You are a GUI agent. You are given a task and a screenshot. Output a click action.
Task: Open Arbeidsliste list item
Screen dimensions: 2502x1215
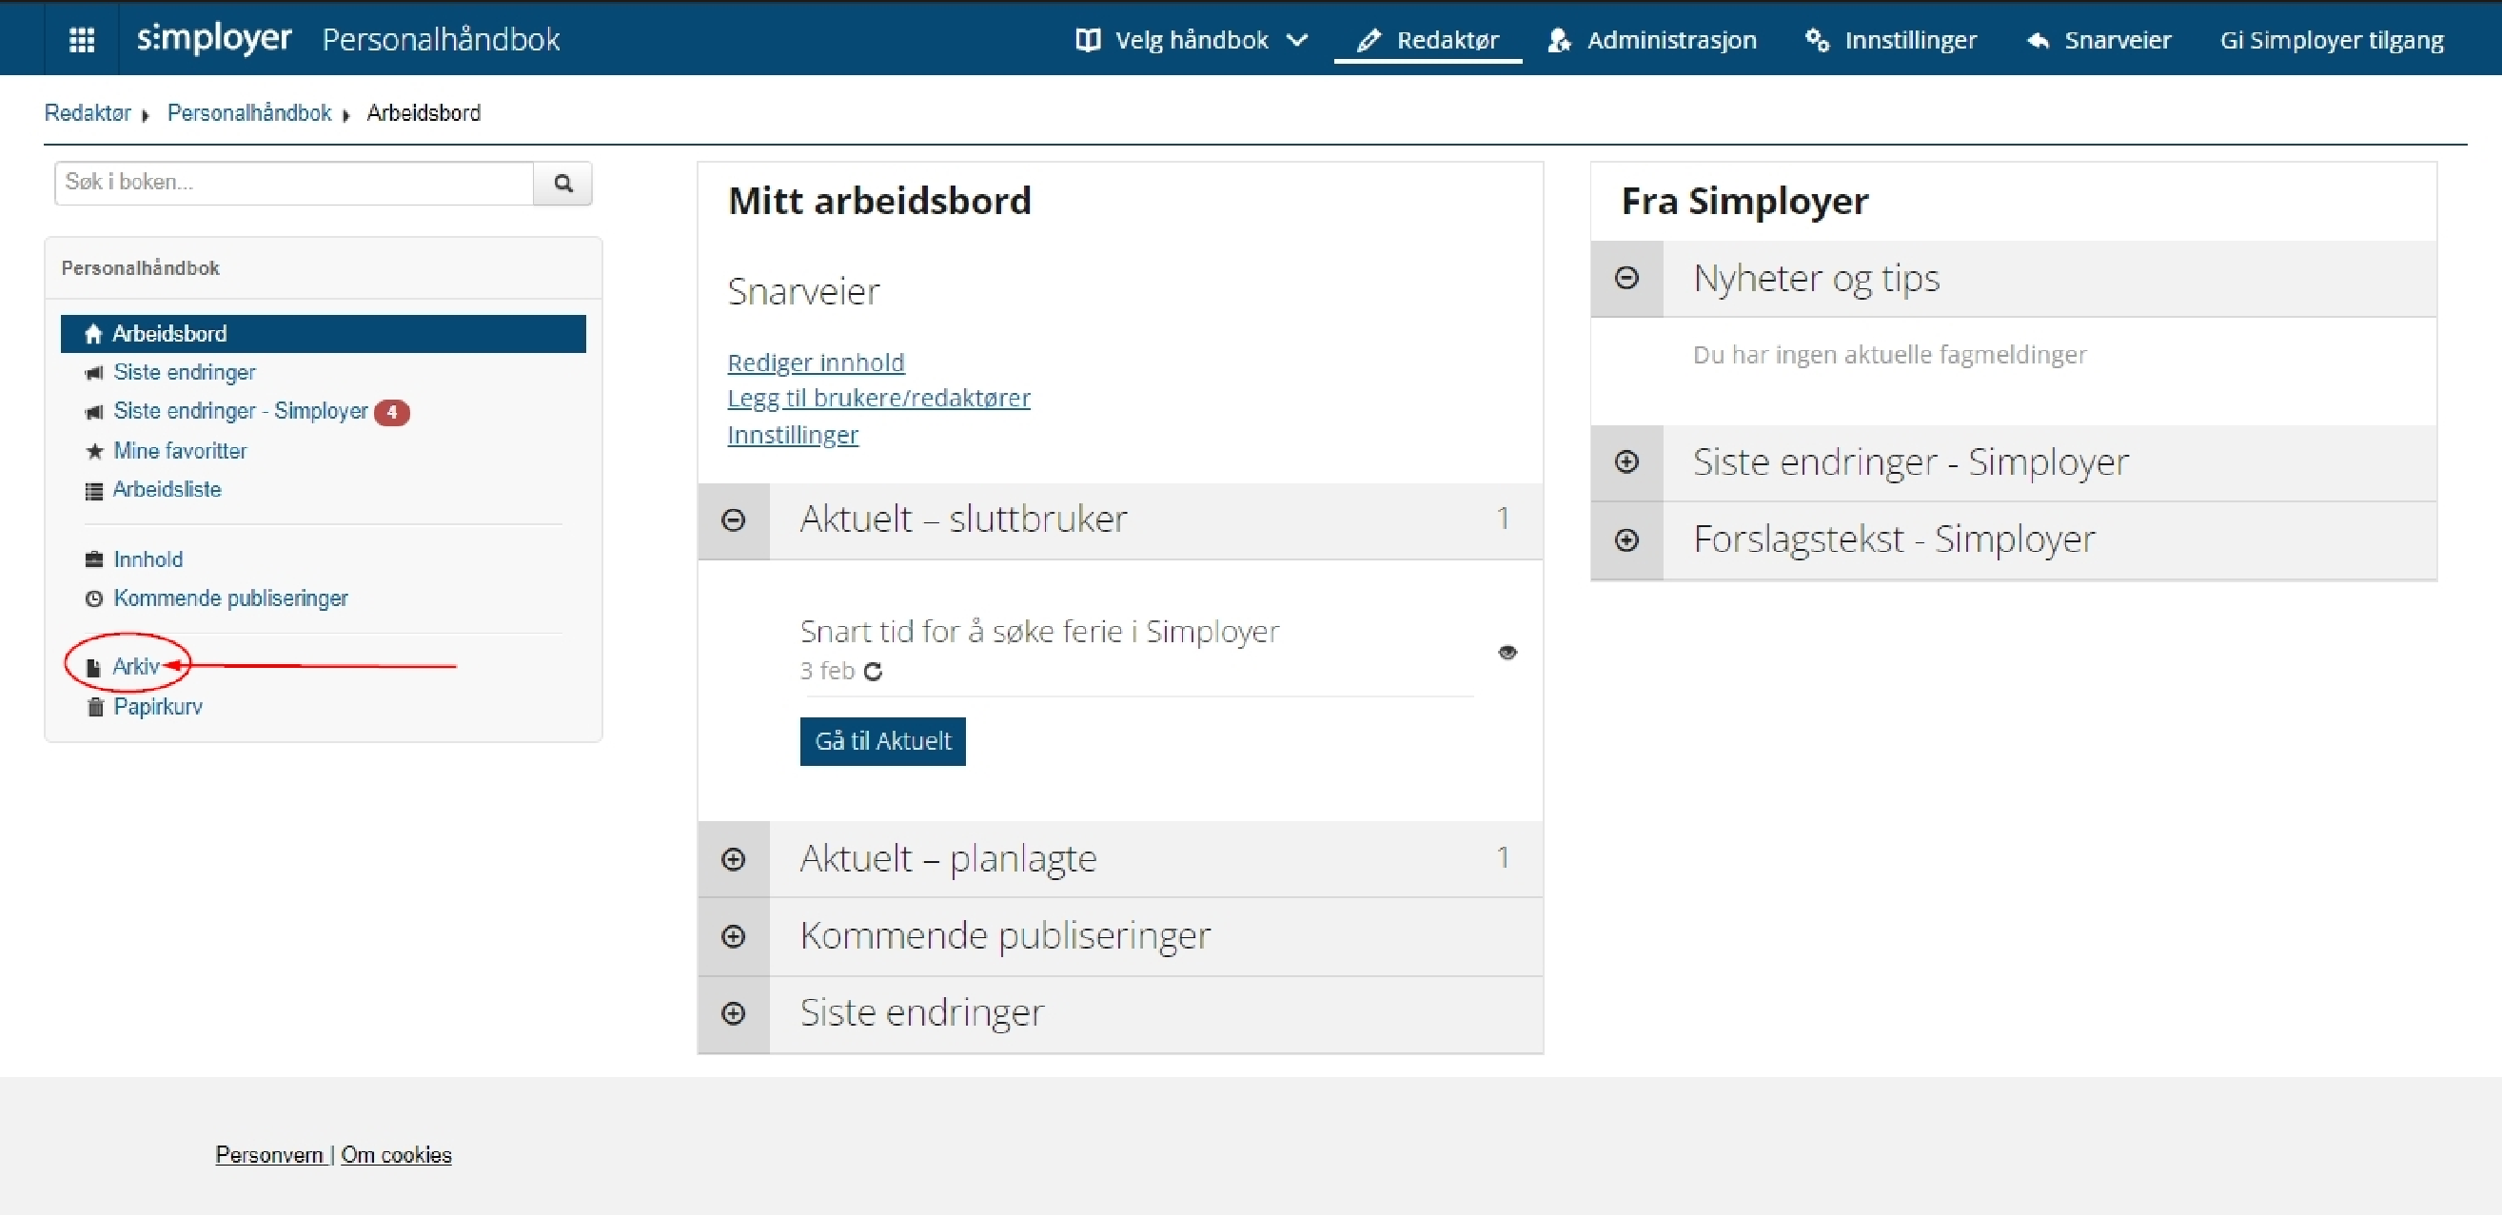tap(167, 489)
